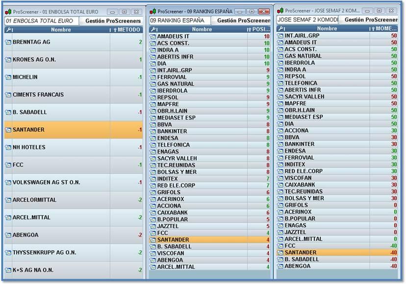Select MEDIASET ESP row in RANKING ESPAÑA

coord(210,118)
